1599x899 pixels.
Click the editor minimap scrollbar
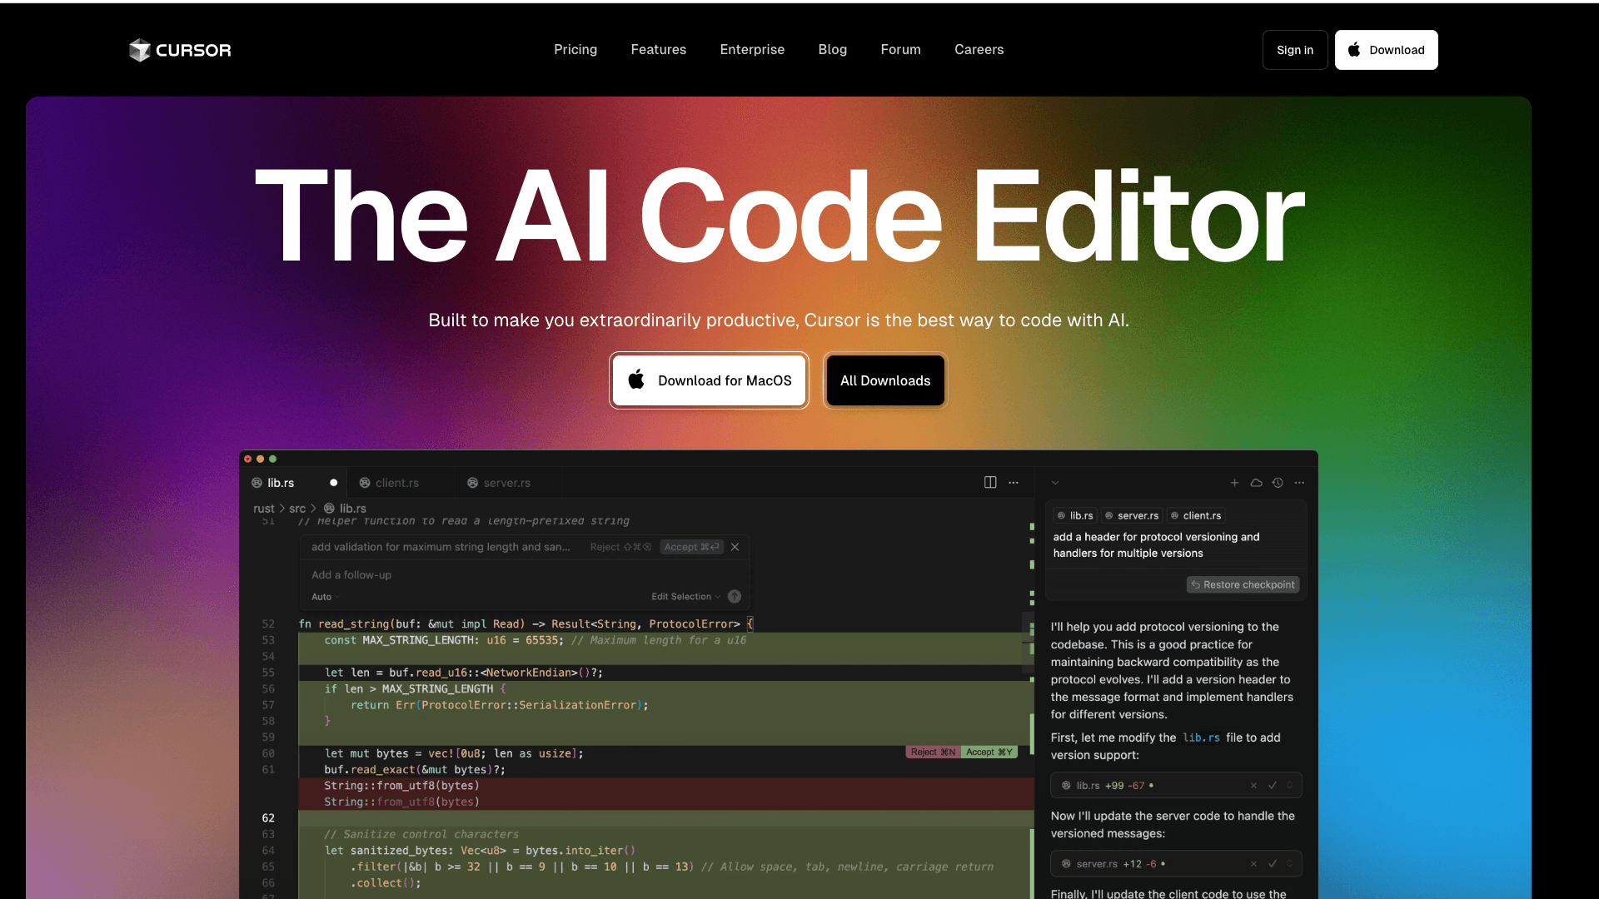click(1027, 641)
